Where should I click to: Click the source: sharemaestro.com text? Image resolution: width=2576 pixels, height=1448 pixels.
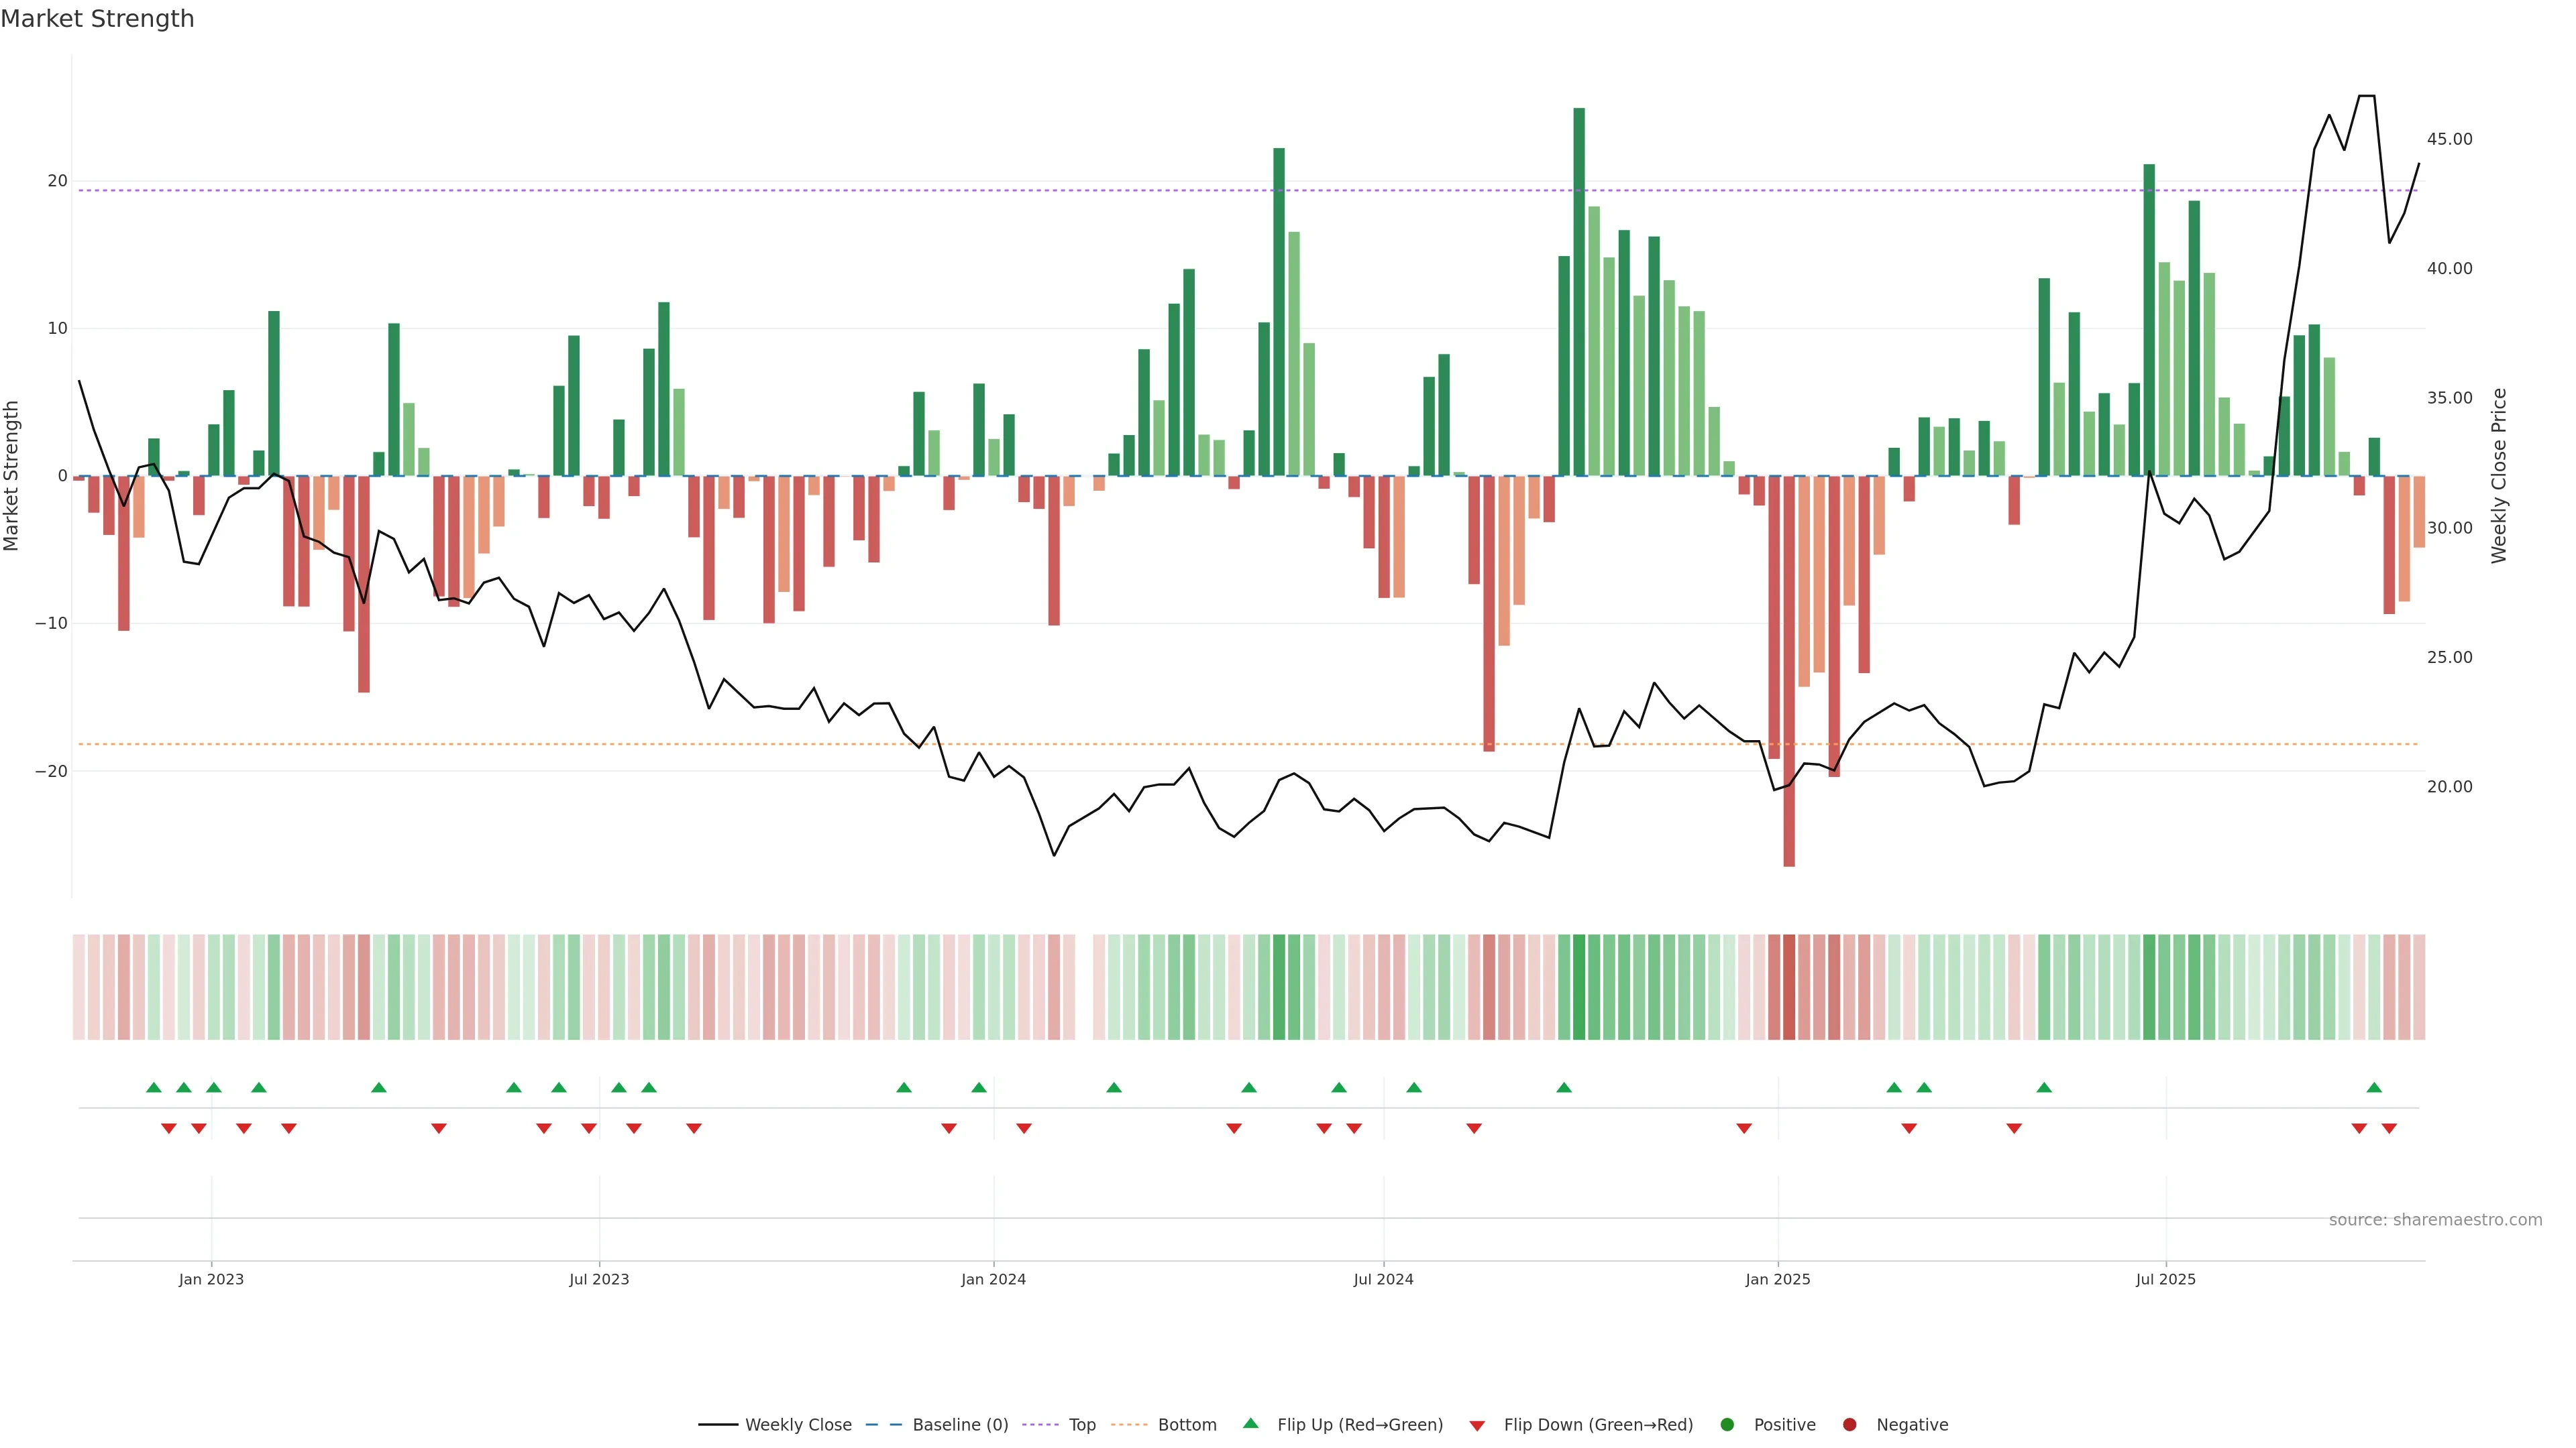(x=2435, y=1220)
